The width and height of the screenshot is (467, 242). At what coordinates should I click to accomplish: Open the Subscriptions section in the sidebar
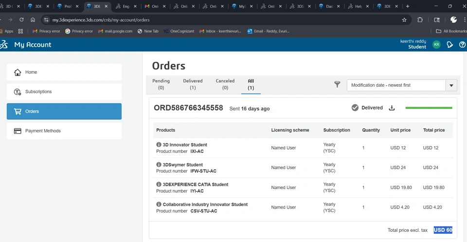pyautogui.click(x=64, y=92)
